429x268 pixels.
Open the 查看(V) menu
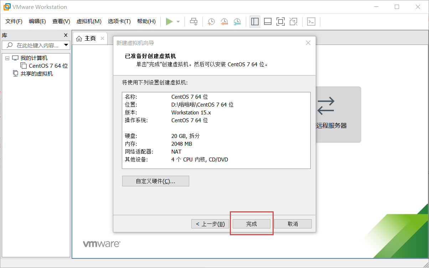61,21
